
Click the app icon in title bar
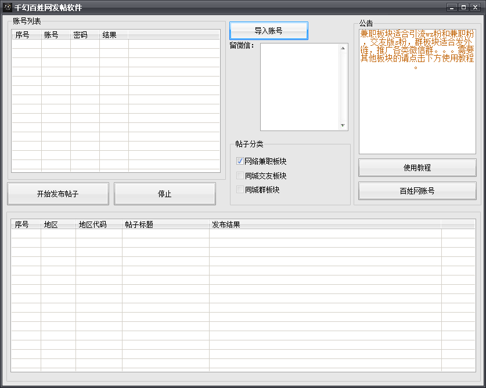click(8, 8)
